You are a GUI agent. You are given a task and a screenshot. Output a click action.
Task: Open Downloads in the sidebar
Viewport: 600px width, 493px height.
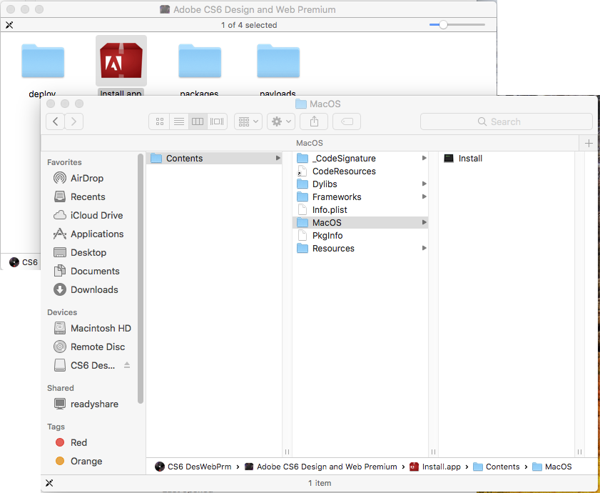point(94,290)
